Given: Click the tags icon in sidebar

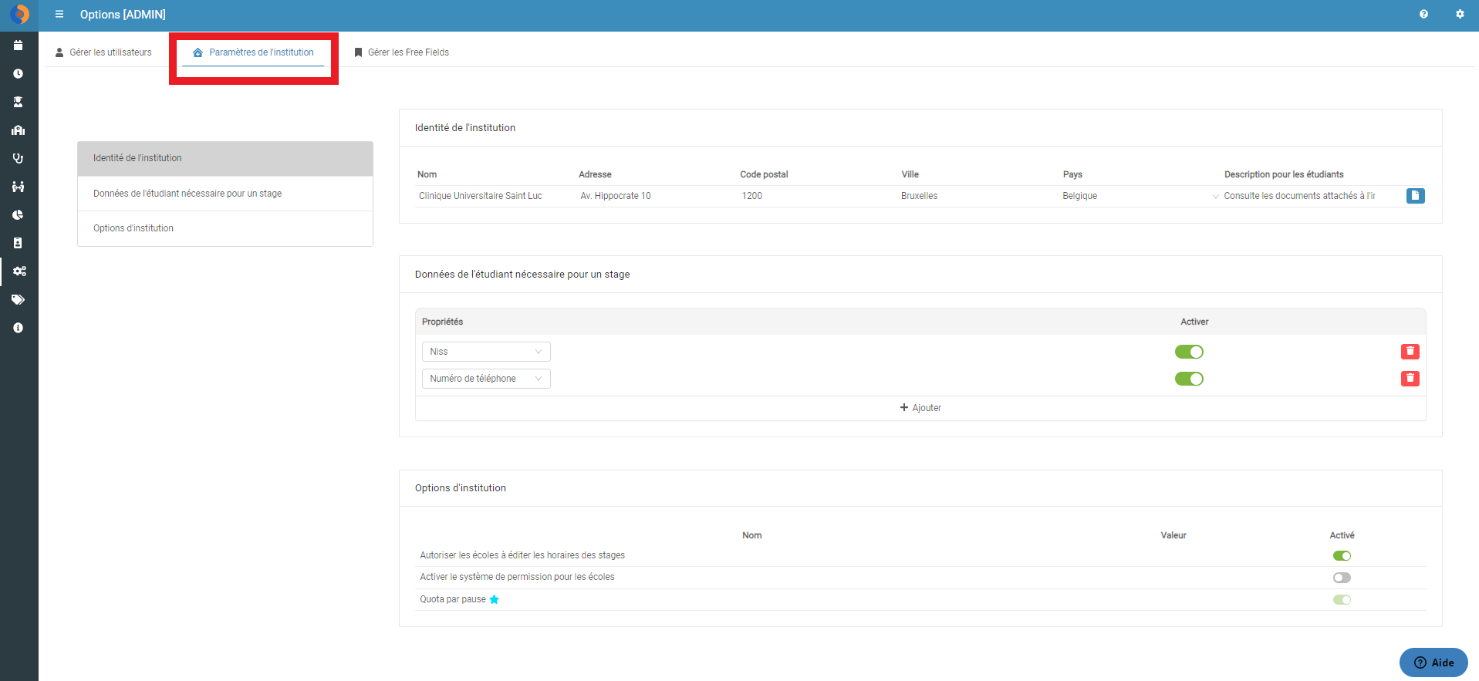Looking at the screenshot, I should click(x=19, y=299).
